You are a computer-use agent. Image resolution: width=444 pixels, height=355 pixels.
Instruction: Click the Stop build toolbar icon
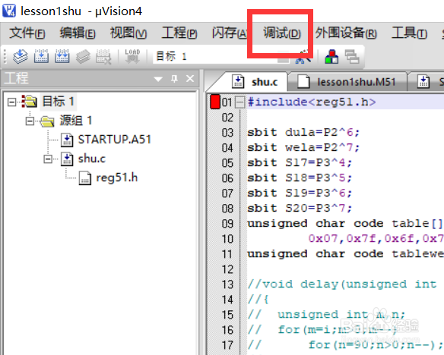click(x=103, y=56)
